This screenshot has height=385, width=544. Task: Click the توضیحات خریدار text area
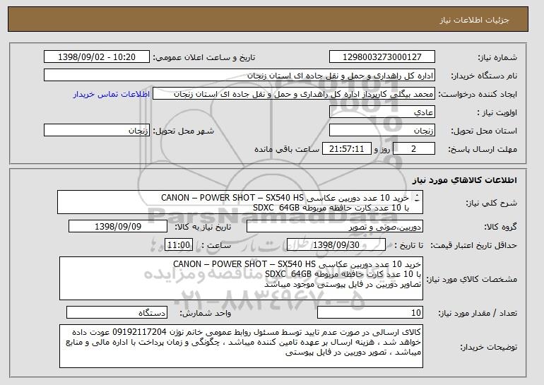[241, 346]
